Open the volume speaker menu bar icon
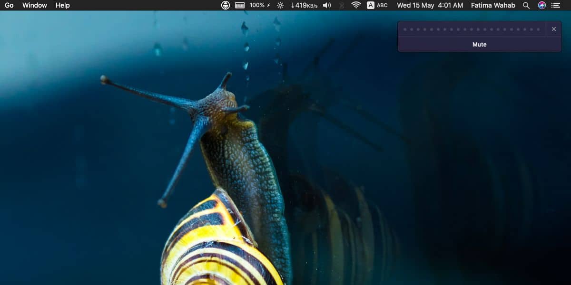Image resolution: width=571 pixels, height=285 pixels. (327, 5)
